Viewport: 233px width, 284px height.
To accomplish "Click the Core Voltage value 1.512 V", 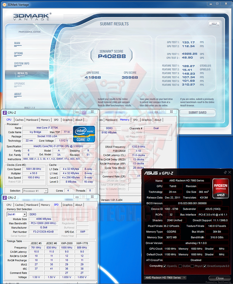I will point(64,141).
